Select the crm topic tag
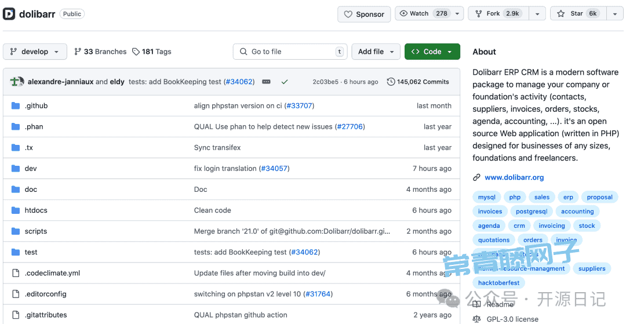The height and width of the screenshot is (324, 626). pyautogui.click(x=519, y=226)
